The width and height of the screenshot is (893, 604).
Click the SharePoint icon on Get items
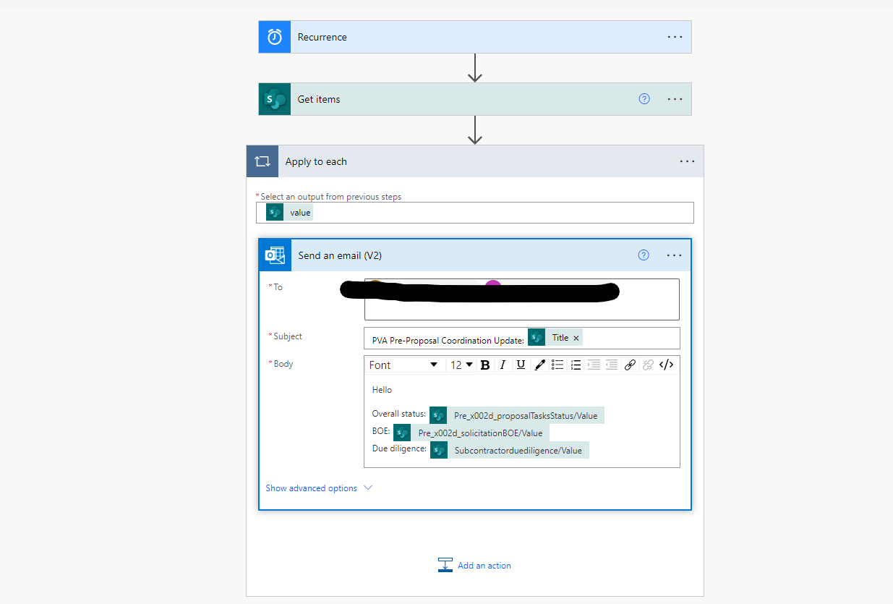point(274,99)
